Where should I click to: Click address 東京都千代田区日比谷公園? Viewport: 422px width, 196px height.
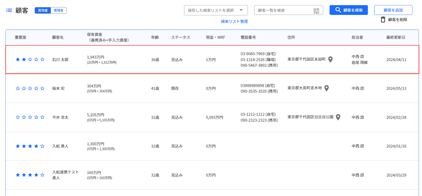coord(310,117)
